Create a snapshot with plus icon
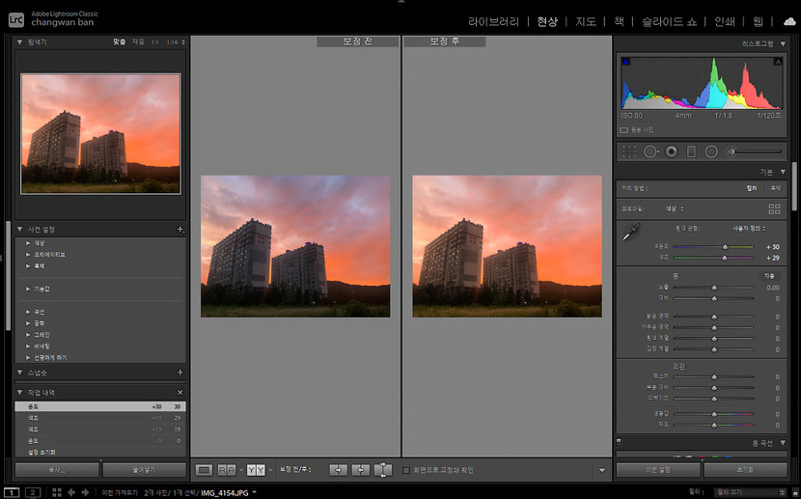Screen dimensions: 801x499 tap(180, 373)
